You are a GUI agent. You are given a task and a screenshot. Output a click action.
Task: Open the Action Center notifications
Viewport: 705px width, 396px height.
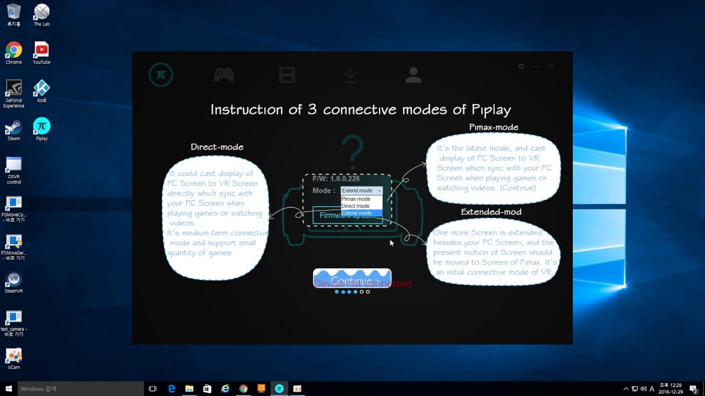tap(693, 389)
